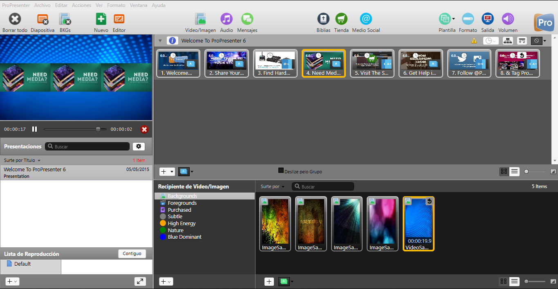The height and width of the screenshot is (289, 558).
Task: Open the transition none dropdown arrow
Action: (x=545, y=41)
